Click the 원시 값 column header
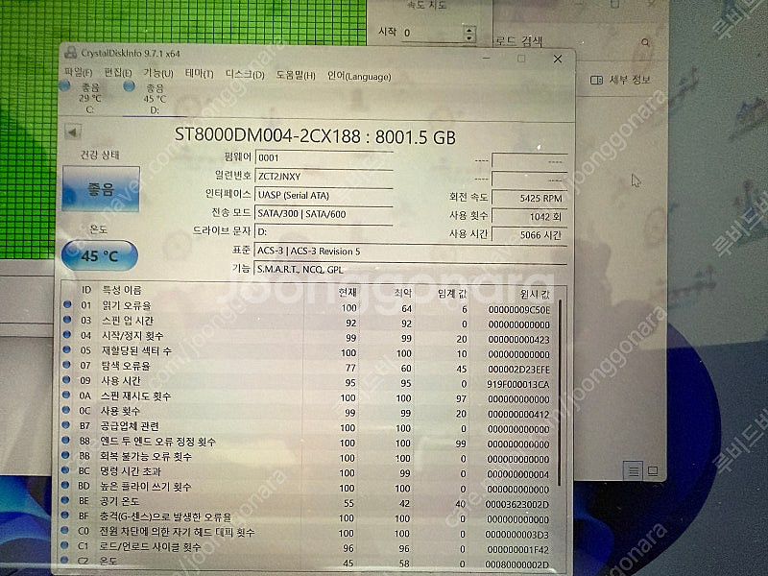The width and height of the screenshot is (768, 576). pos(535,295)
